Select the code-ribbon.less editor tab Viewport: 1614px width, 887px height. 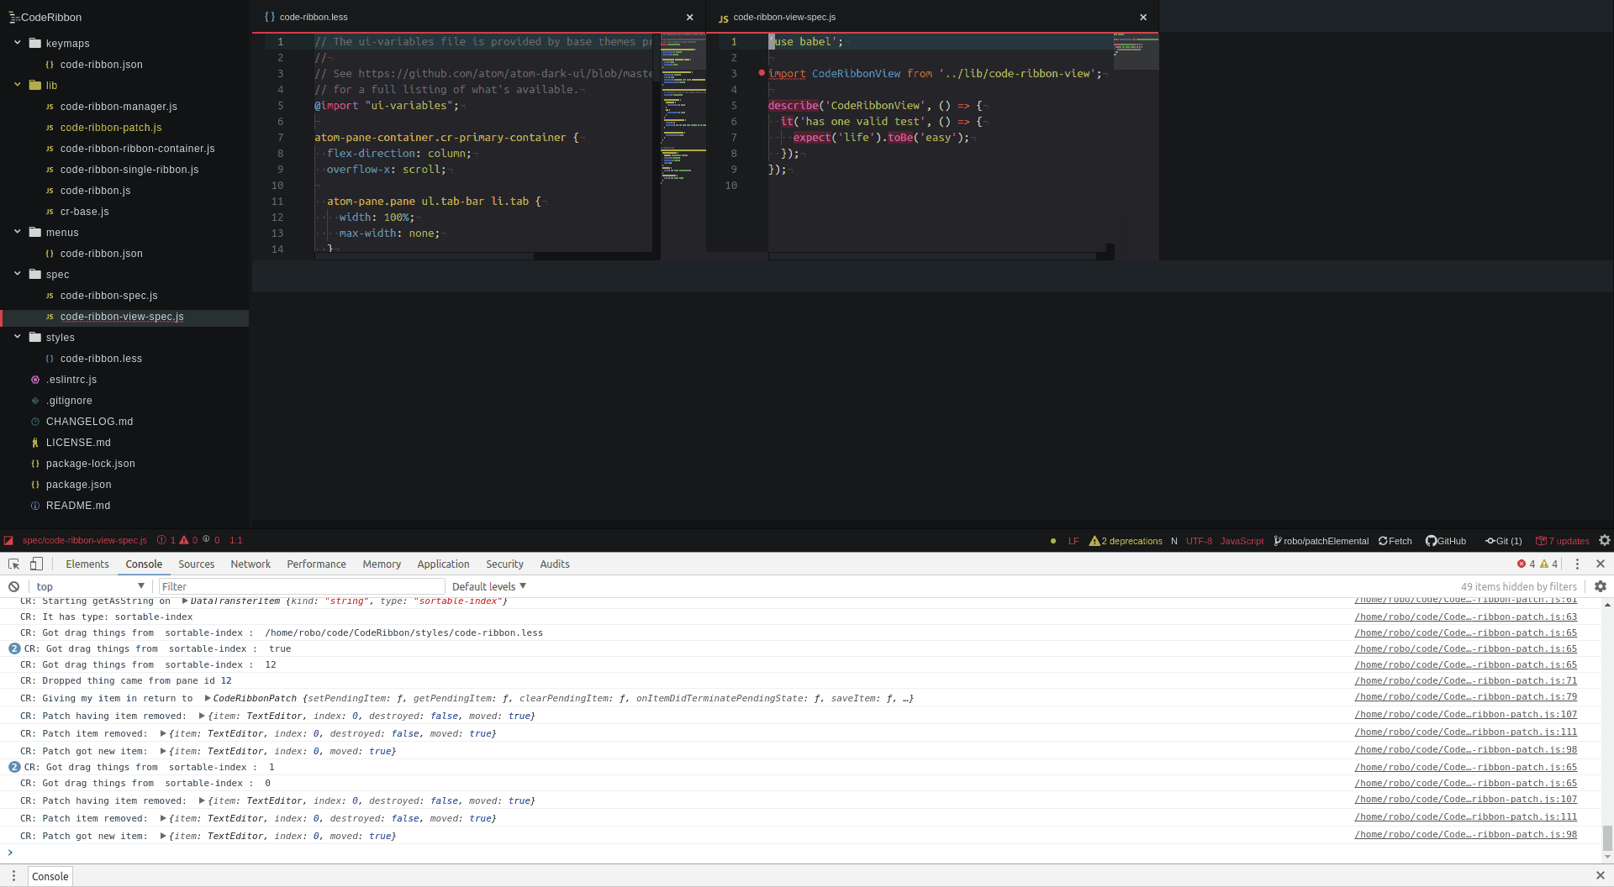478,17
